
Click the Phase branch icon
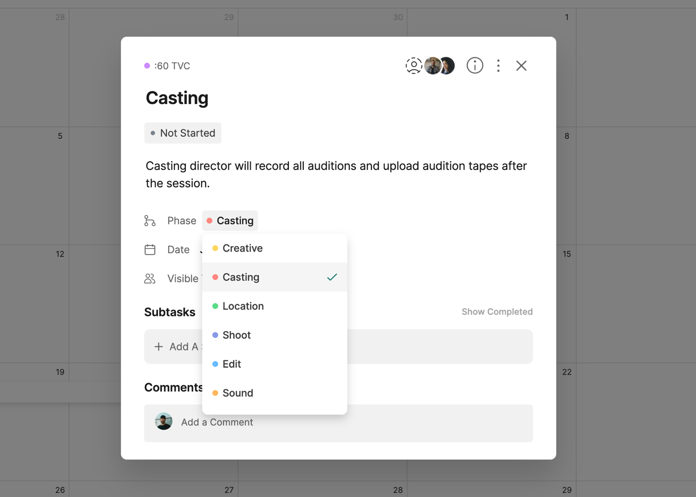tap(150, 221)
